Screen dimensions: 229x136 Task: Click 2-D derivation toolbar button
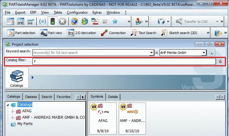(82, 33)
